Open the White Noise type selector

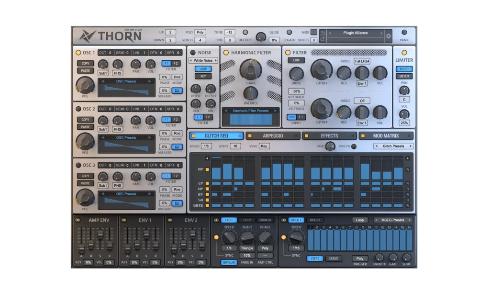(203, 60)
